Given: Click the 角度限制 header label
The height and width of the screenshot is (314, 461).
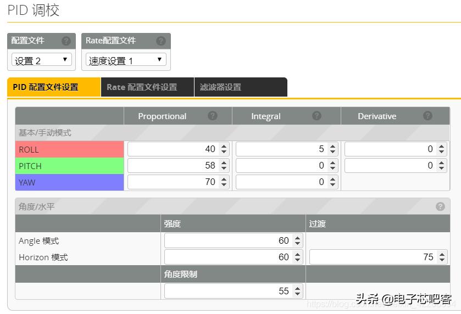Looking at the screenshot, I should coord(181,274).
